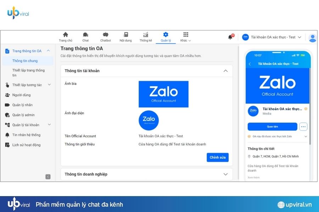Collapse the Trang thông tin OA menu chevron
This screenshot has height=212, width=319.
(x=49, y=51)
